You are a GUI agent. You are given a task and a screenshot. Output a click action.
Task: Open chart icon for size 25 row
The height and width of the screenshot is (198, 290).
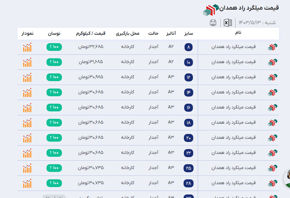[x=27, y=168]
